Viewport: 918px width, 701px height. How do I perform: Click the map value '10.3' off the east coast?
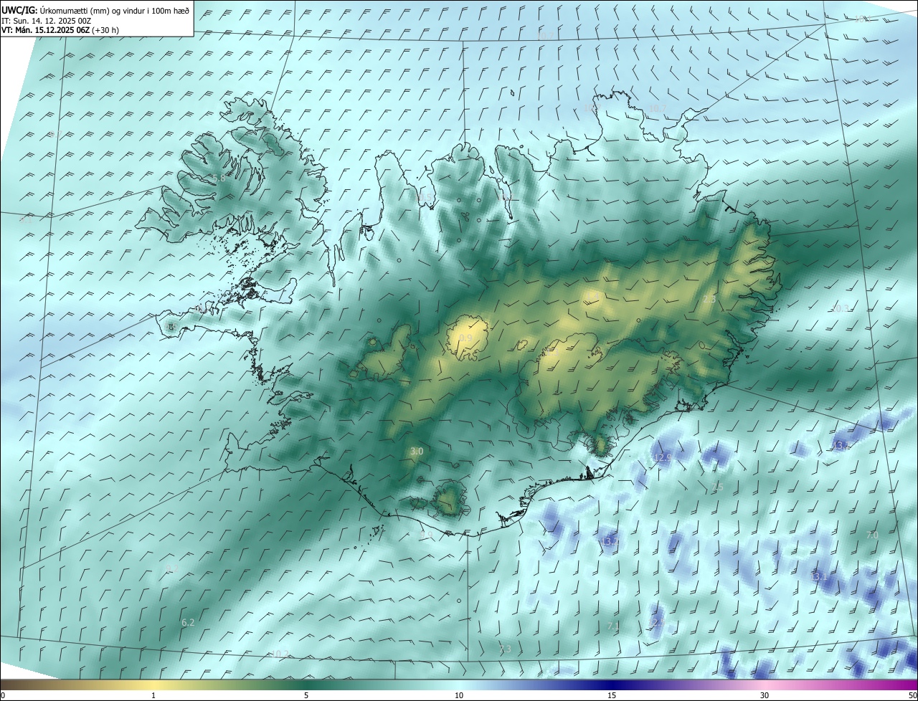(841, 308)
